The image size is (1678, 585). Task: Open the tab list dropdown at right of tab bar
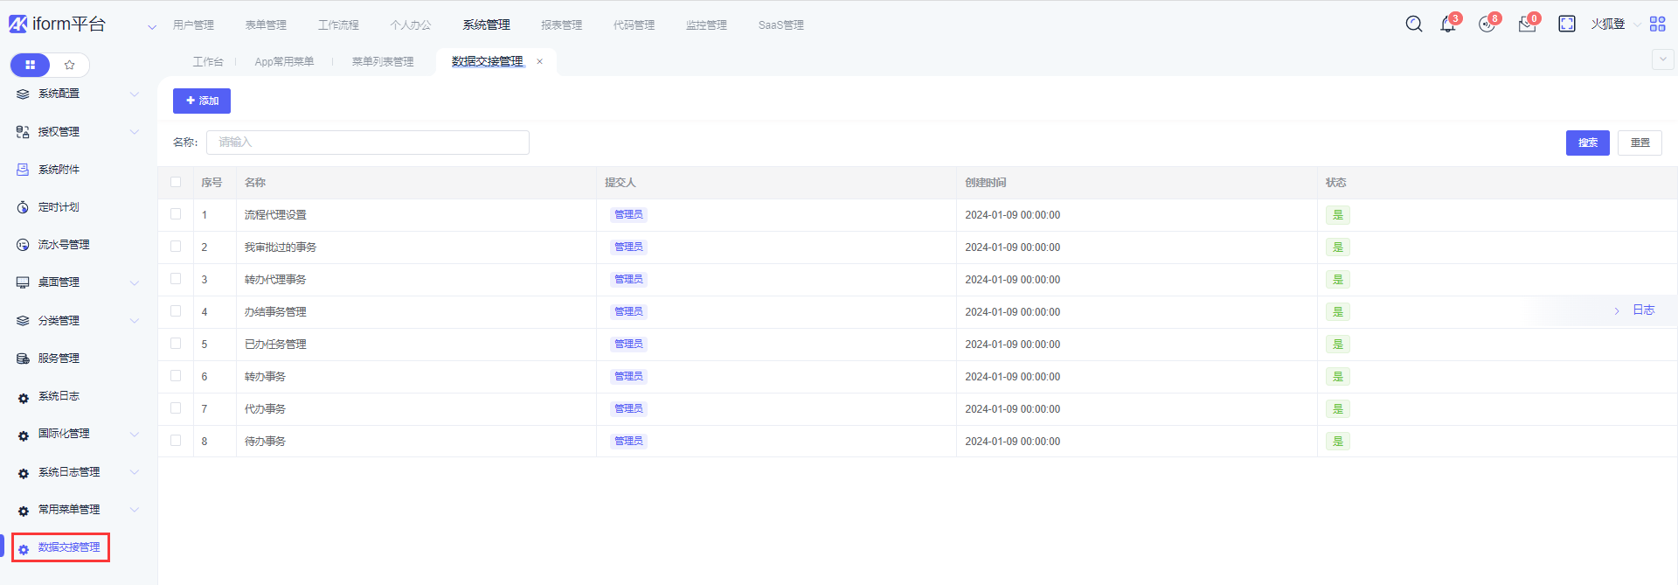pos(1662,59)
